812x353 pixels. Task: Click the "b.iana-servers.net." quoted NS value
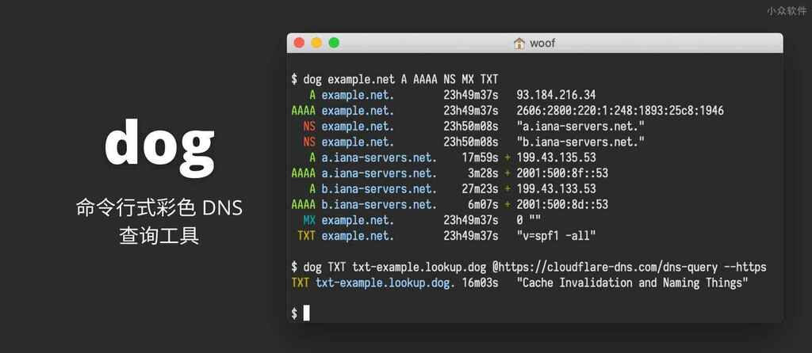[x=580, y=142]
